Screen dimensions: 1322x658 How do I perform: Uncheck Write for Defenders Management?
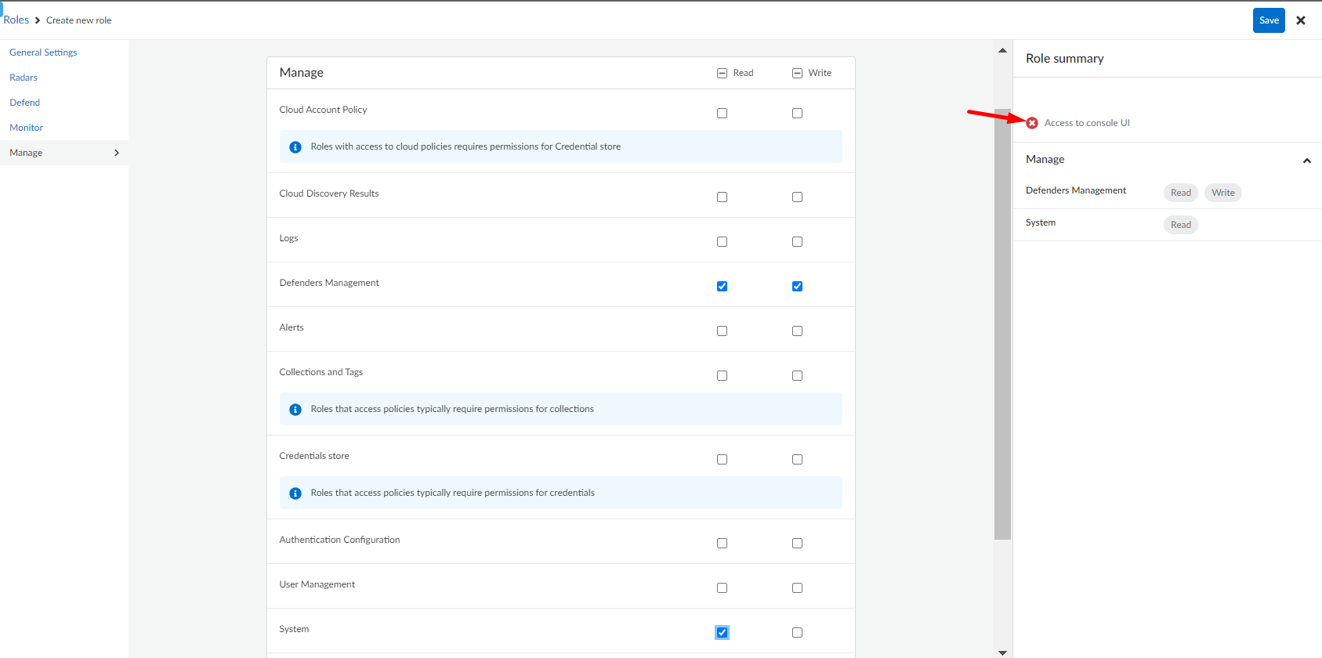tap(797, 286)
